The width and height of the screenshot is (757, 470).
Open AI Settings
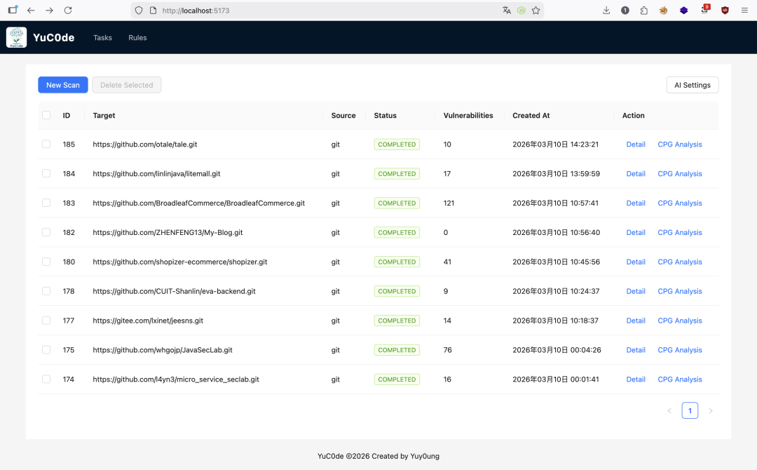pos(692,85)
